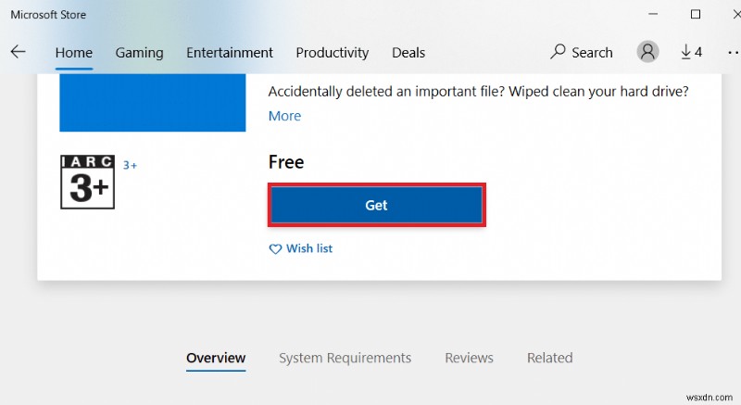
Task: Open Downloads and updates icon
Action: [x=692, y=52]
